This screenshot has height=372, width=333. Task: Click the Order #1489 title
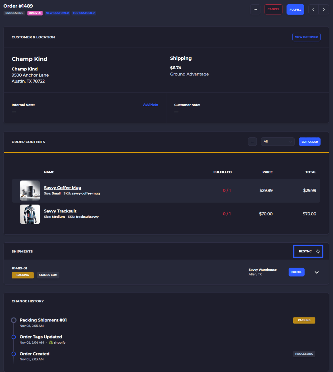tap(18, 6)
